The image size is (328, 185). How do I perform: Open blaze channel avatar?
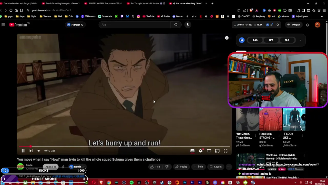point(20,167)
